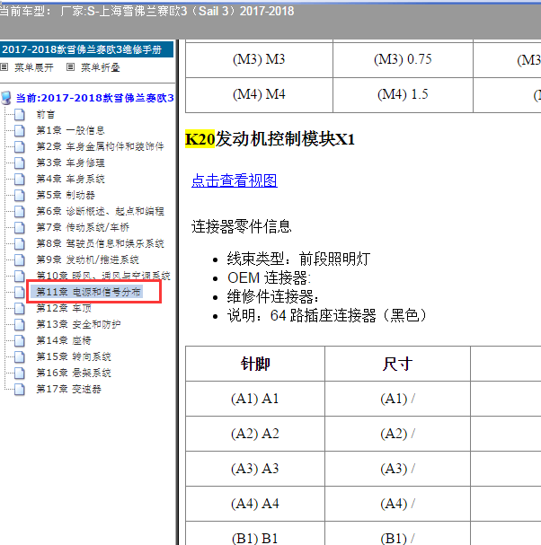Image resolution: width=541 pixels, height=545 pixels.
Task: Click page icon next to 第13章 安全和防护
Action: click(20, 324)
